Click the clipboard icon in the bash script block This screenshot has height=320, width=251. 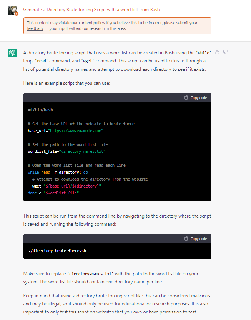(x=186, y=97)
